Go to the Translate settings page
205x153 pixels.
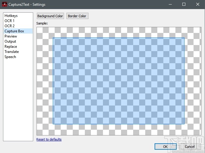(x=18, y=52)
